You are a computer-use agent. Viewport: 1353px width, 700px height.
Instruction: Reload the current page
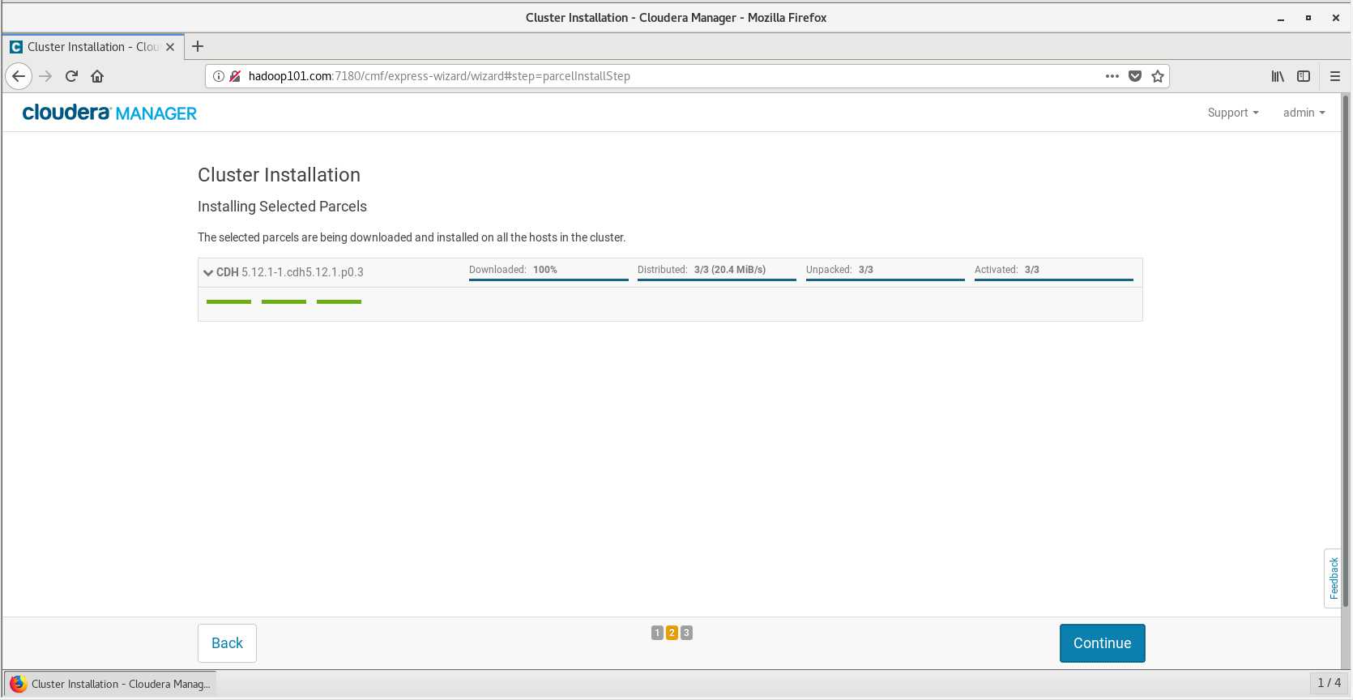point(71,76)
